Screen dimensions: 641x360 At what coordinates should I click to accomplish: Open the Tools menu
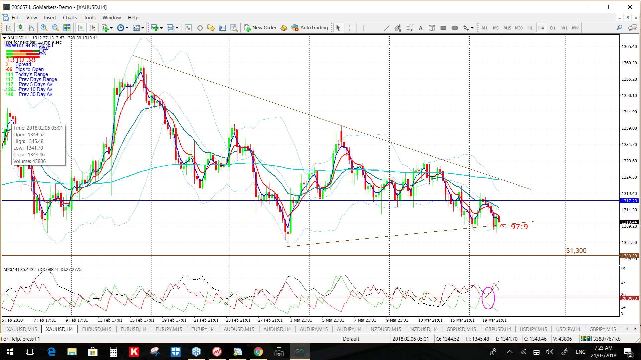pos(89,18)
